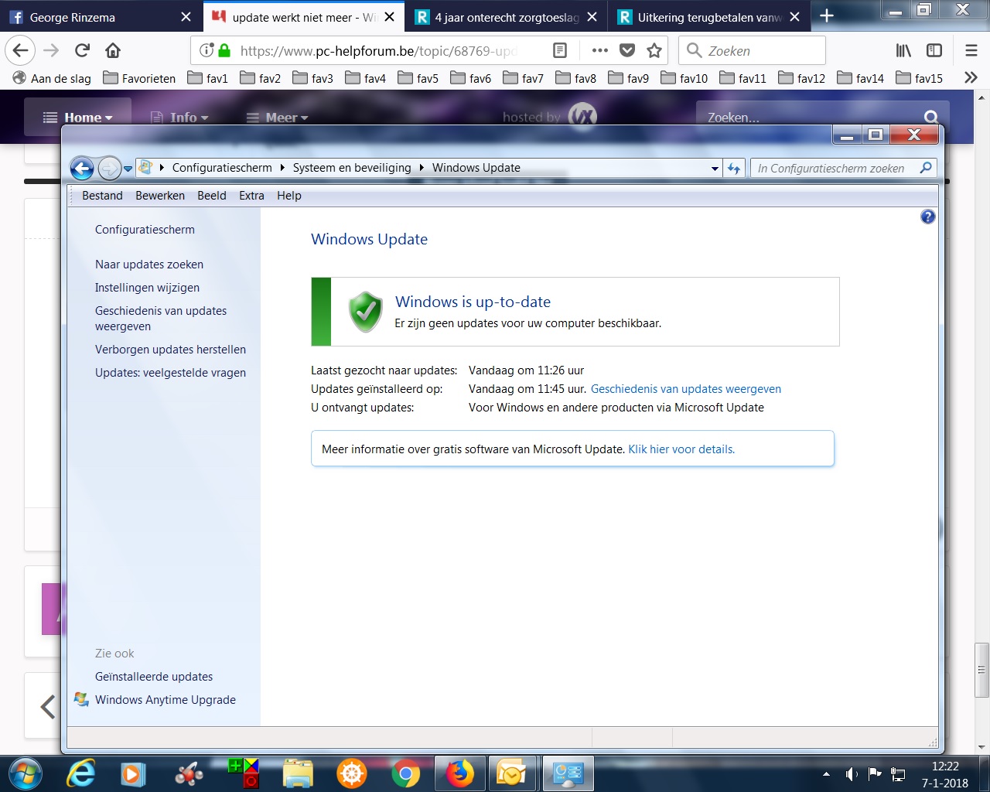Toggle the Firefox sidebar view icon

coord(934,51)
